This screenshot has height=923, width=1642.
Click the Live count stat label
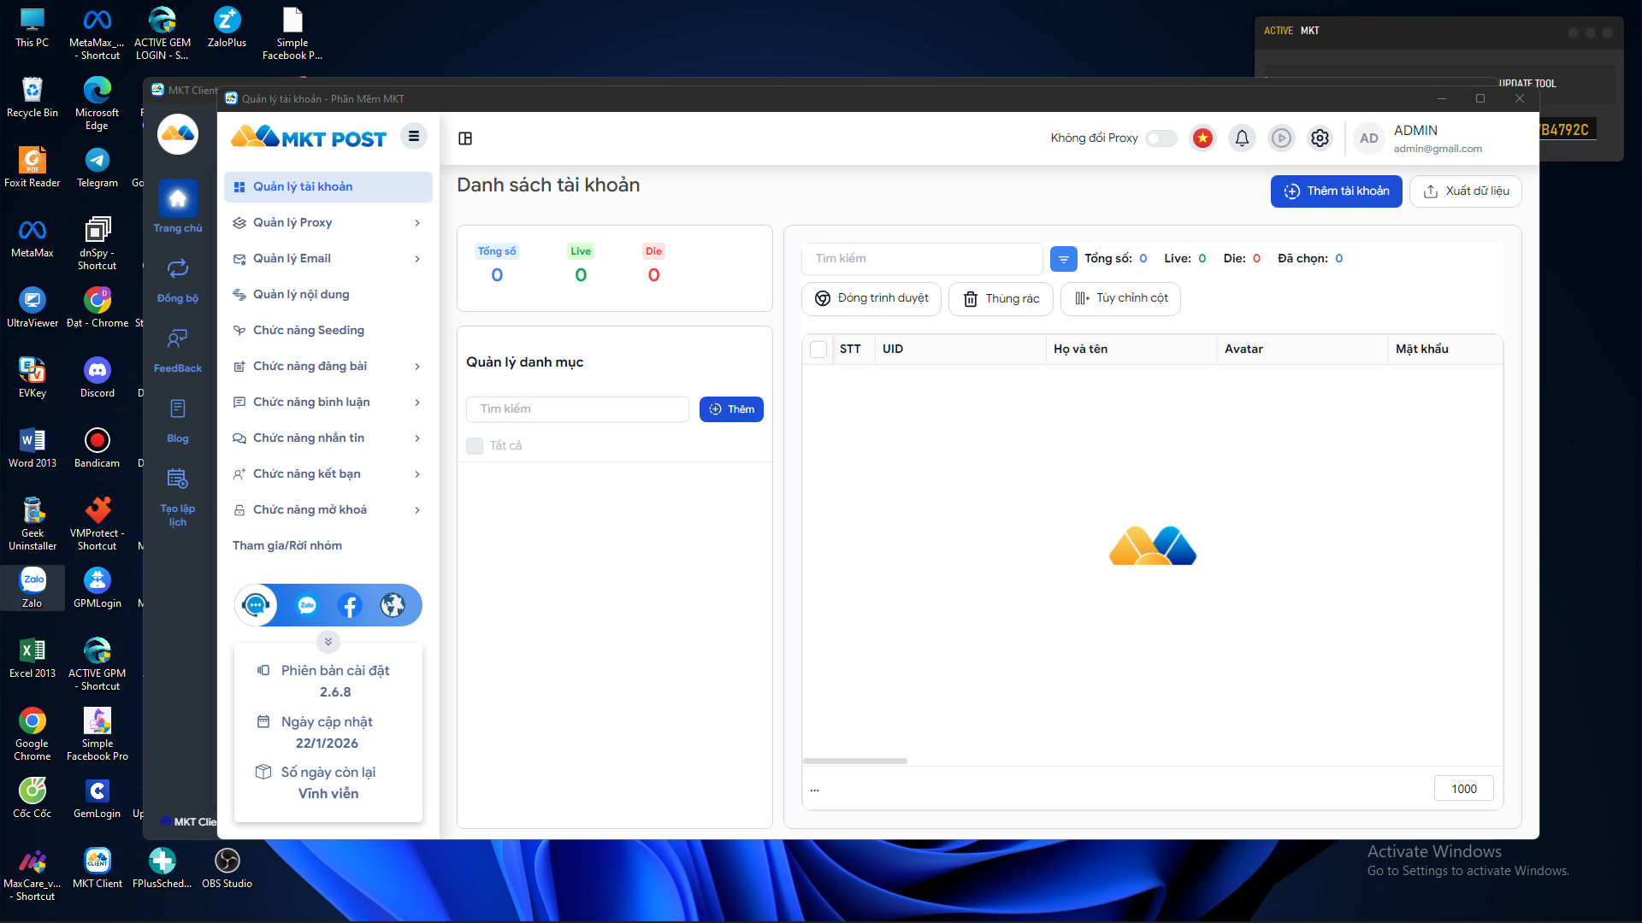pos(581,251)
